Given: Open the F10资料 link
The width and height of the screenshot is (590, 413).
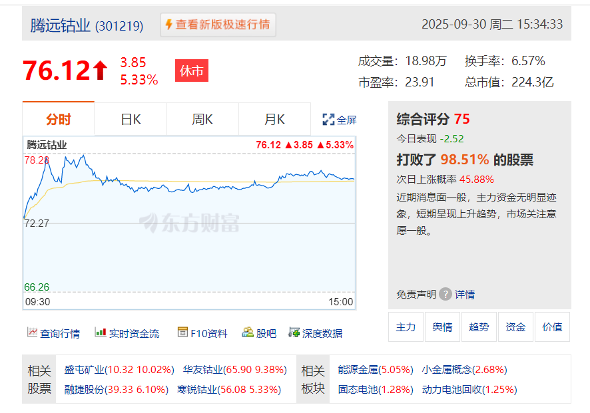Looking at the screenshot, I should click(209, 333).
